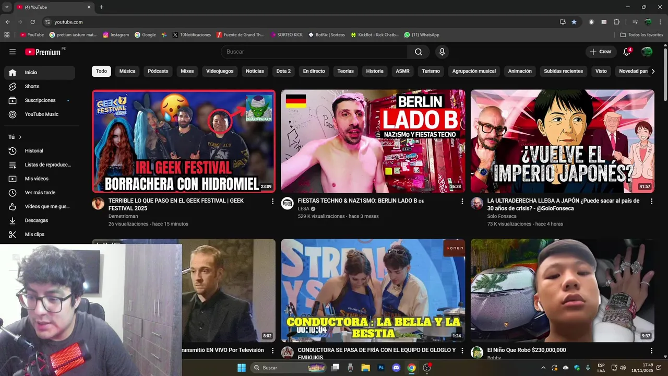This screenshot has width=668, height=376.
Task: Open the account avatar menu
Action: click(647, 52)
